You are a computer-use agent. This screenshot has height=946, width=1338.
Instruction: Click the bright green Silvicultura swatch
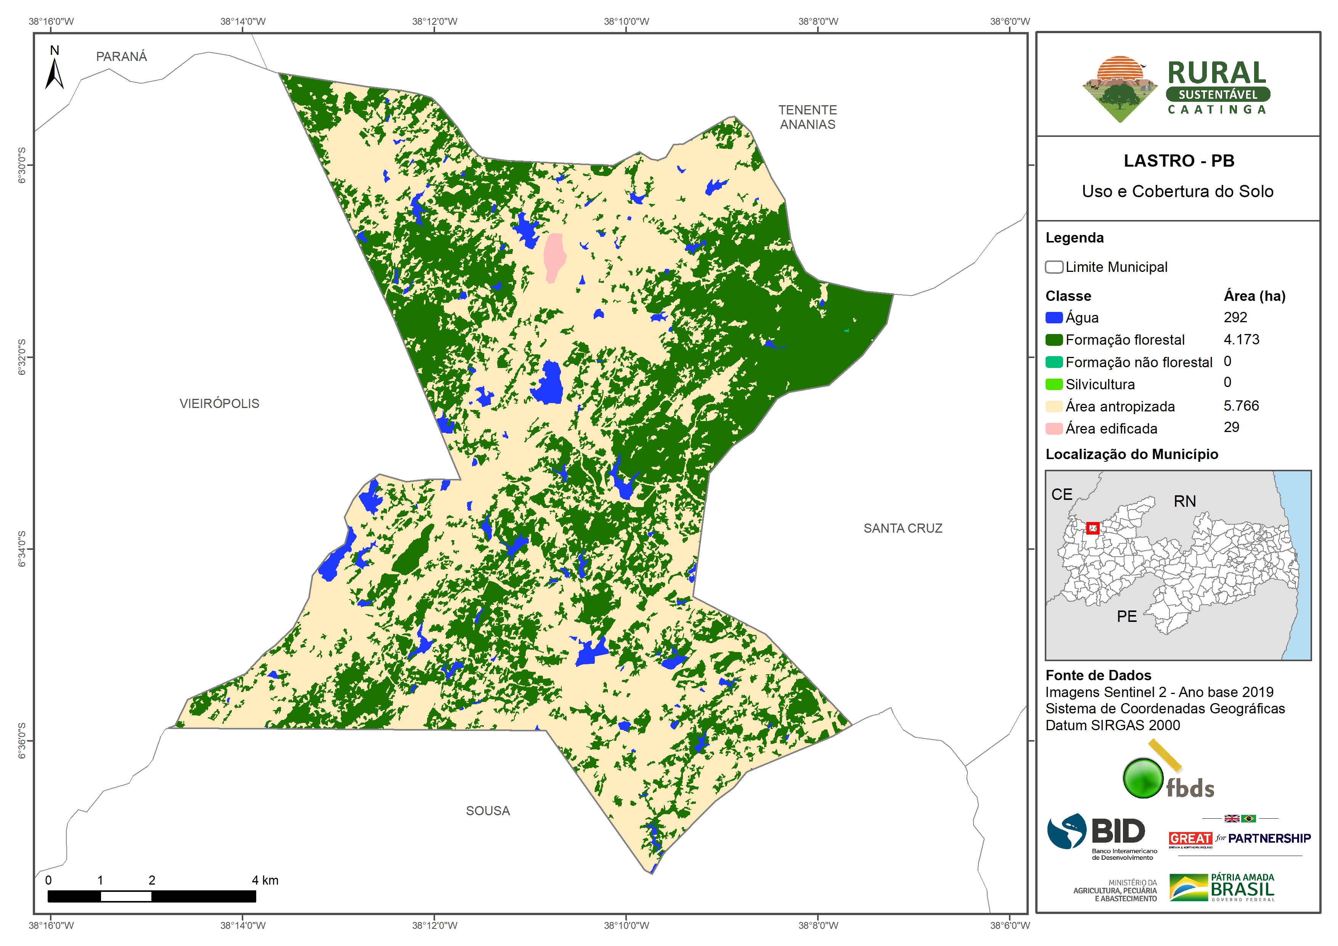(1054, 385)
